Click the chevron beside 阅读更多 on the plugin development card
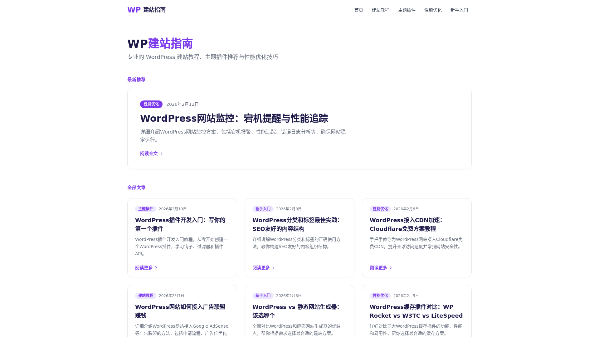599x337 pixels. 156,268
